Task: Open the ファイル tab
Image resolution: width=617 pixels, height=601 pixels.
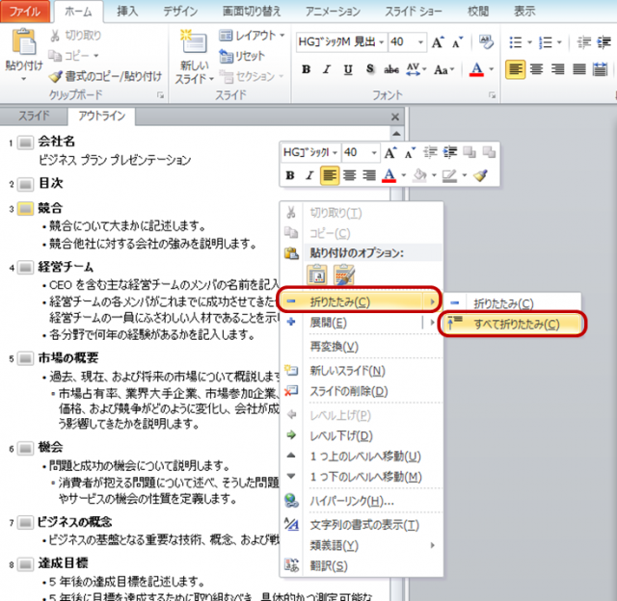Action: pyautogui.click(x=24, y=12)
